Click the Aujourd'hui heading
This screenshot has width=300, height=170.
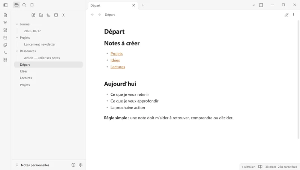(x=120, y=84)
